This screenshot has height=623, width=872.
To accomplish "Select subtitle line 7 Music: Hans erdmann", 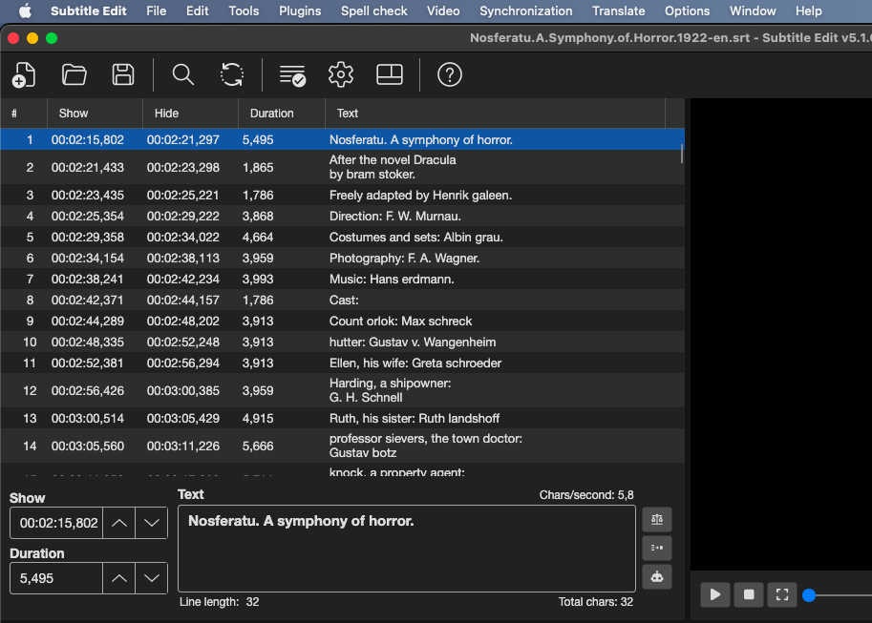I will [x=343, y=279].
